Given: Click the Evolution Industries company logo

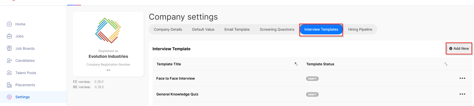Looking at the screenshot, I should tap(108, 30).
